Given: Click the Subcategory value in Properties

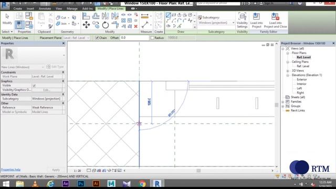Looking at the screenshot, I should pos(47,99).
